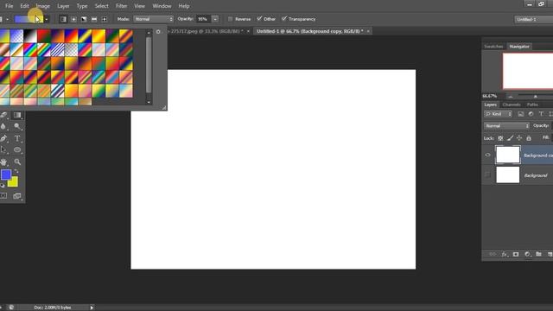
Task: Add a layer mask
Action: point(516,254)
